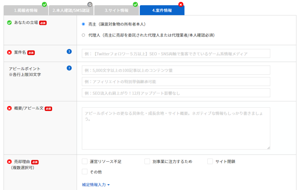Switch to the 3.サイト情報 tab
300x190 pixels.
pyautogui.click(x=117, y=10)
